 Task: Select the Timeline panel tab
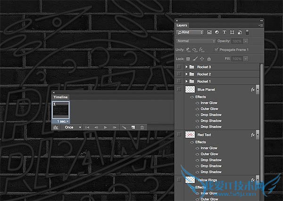(x=60, y=97)
